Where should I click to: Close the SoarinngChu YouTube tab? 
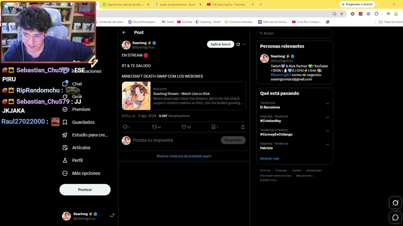click(x=253, y=4)
